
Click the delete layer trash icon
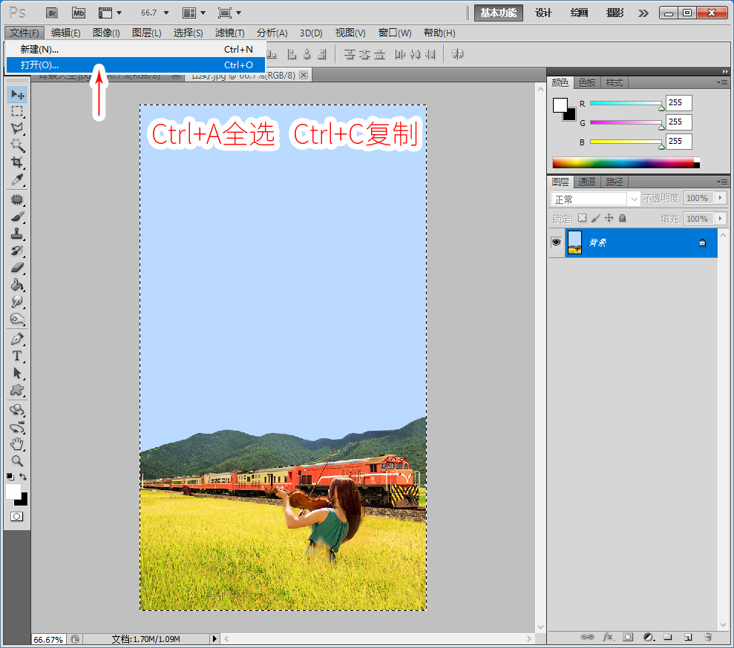click(707, 637)
